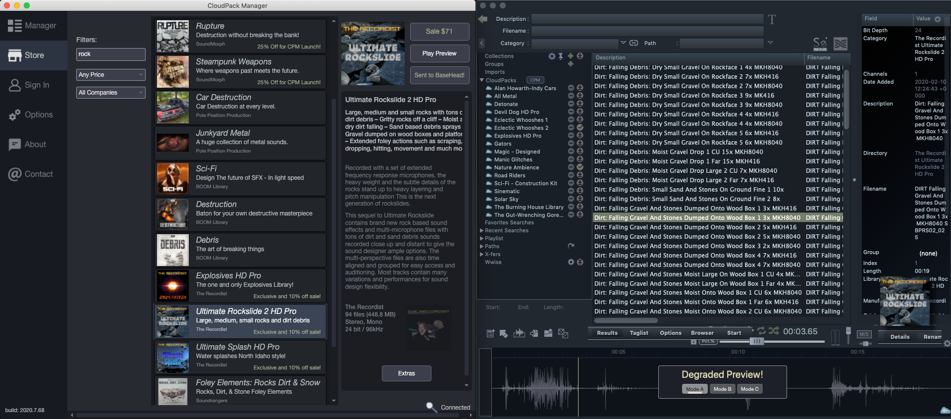The image size is (951, 419).
Task: Expand Recent Searches
Action: pyautogui.click(x=481, y=230)
